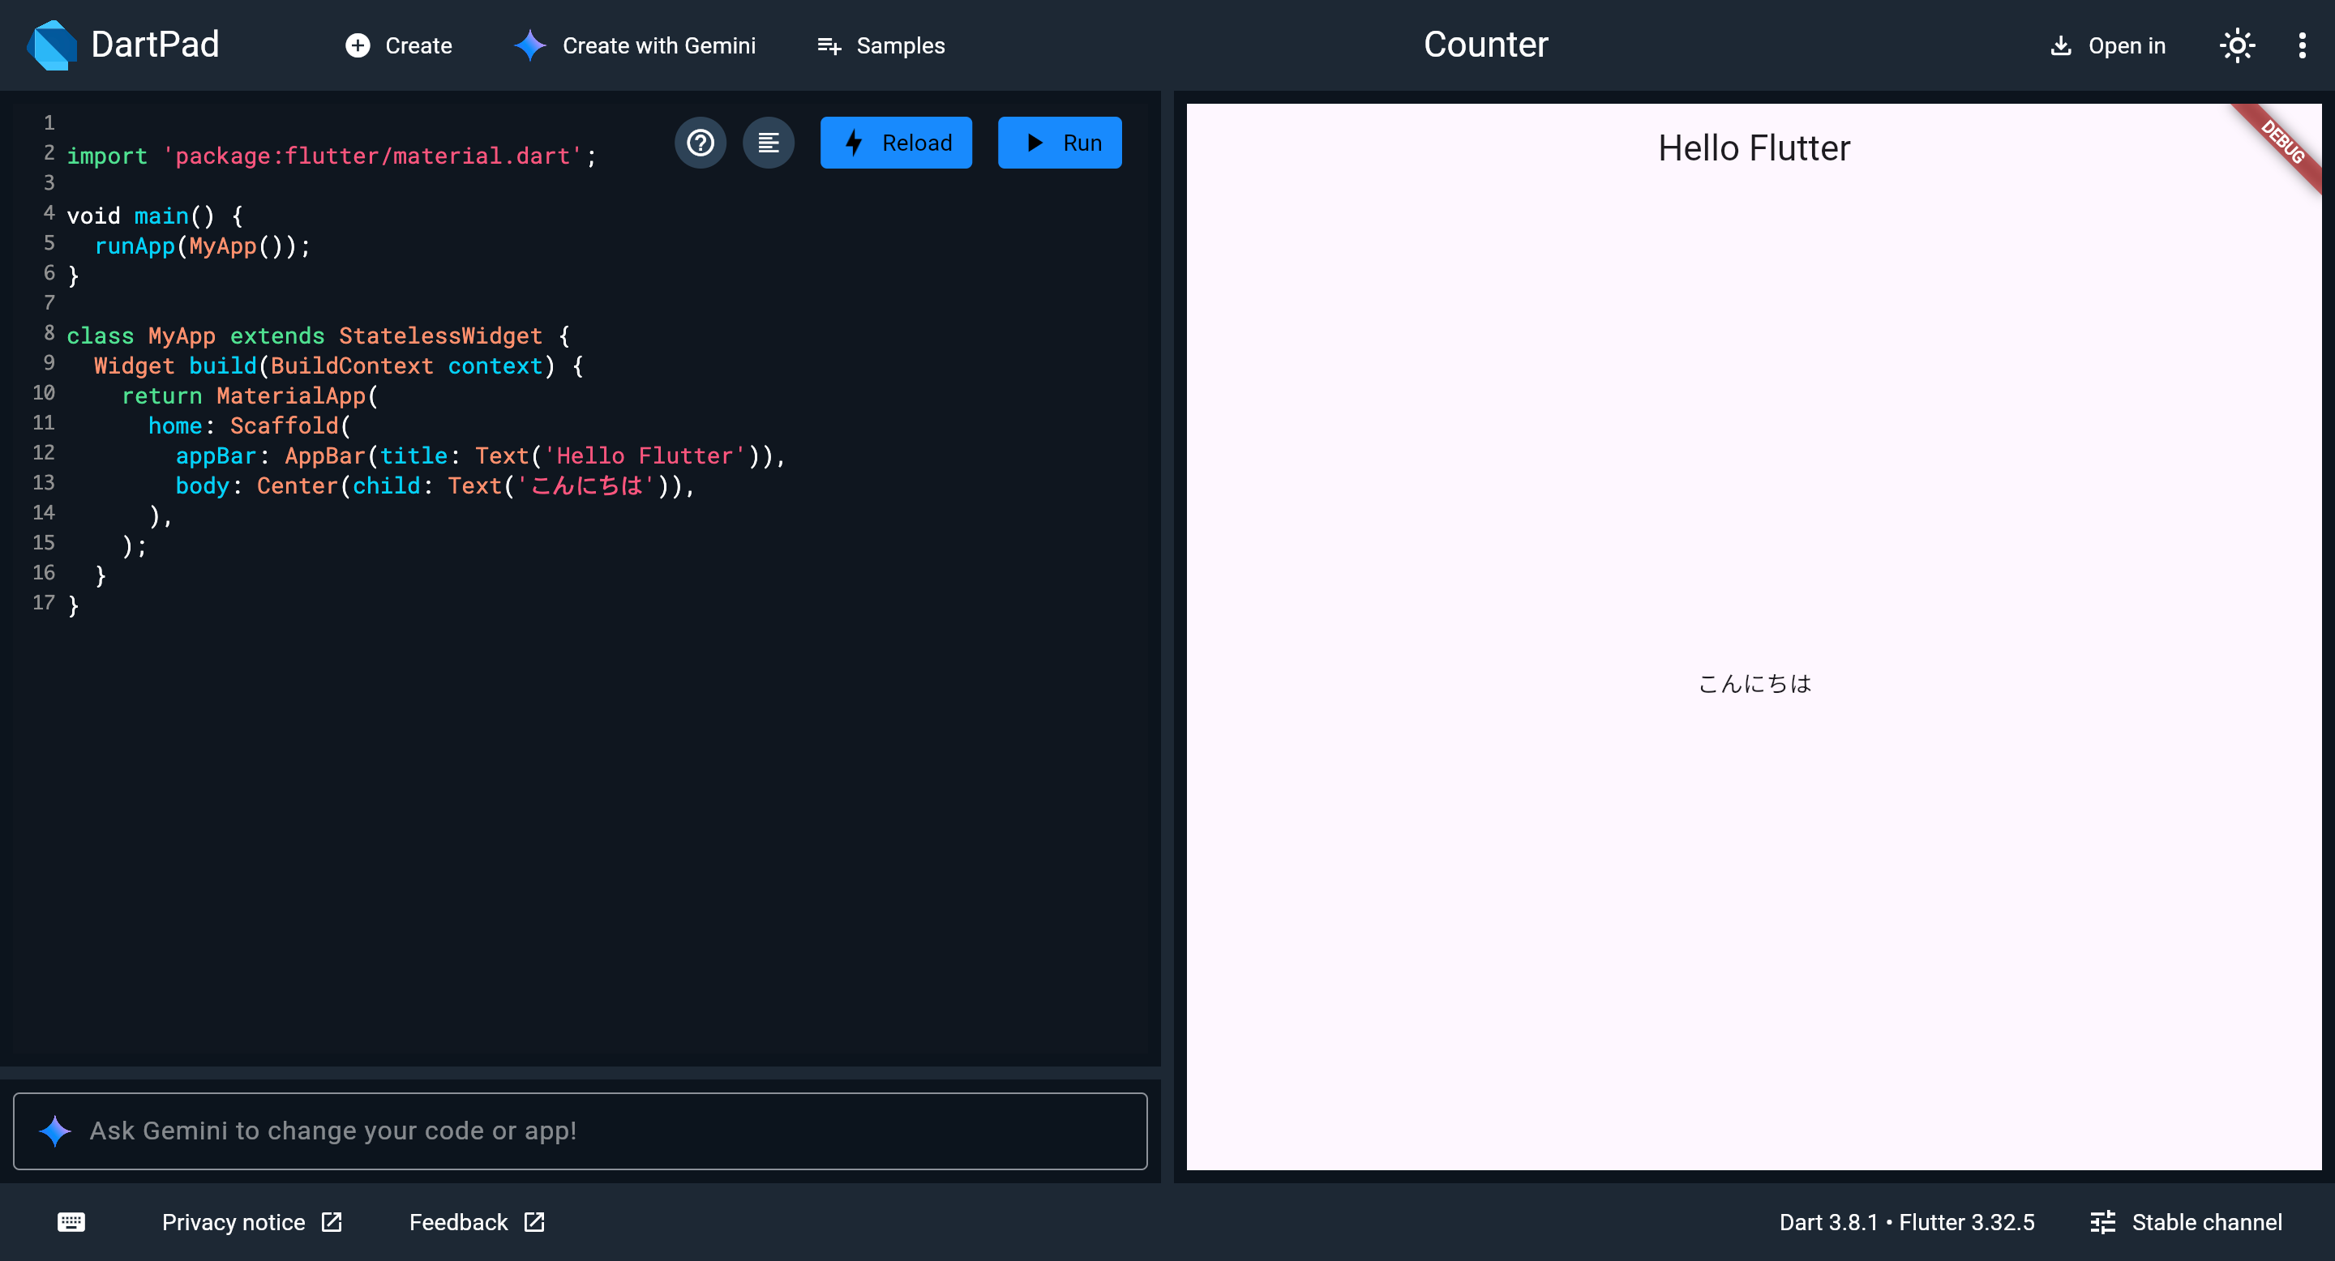This screenshot has width=2335, height=1261.
Task: Click the format code icon
Action: tap(768, 142)
